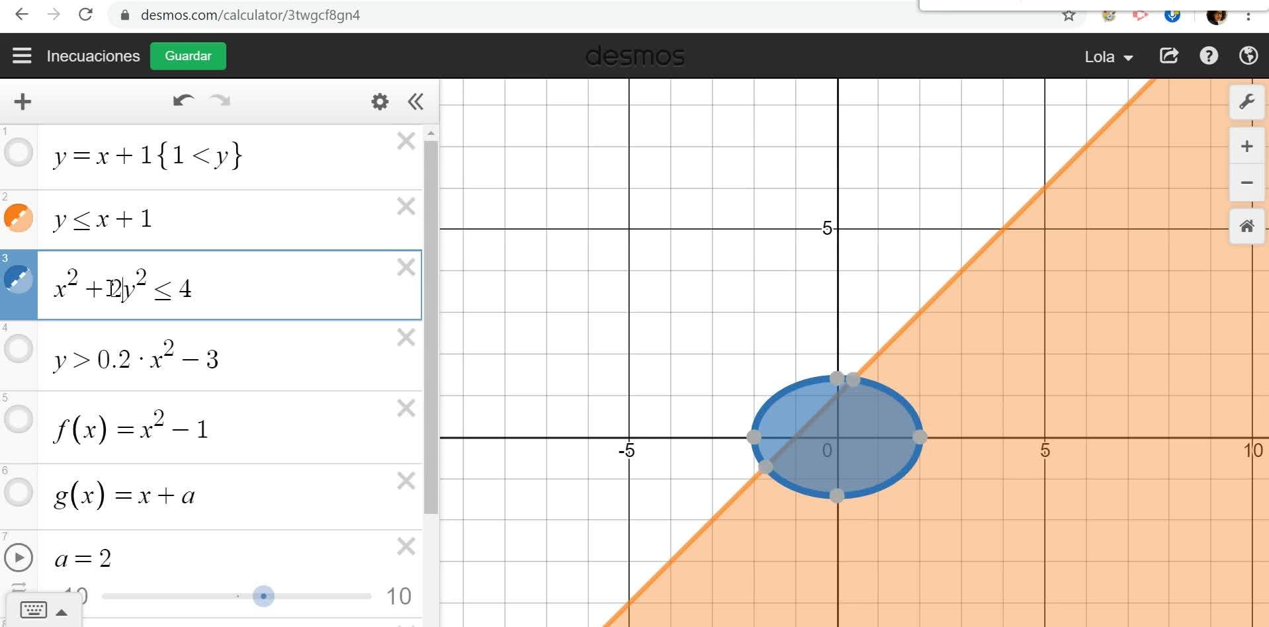Click the add item plus button
1269x627 pixels.
click(22, 101)
